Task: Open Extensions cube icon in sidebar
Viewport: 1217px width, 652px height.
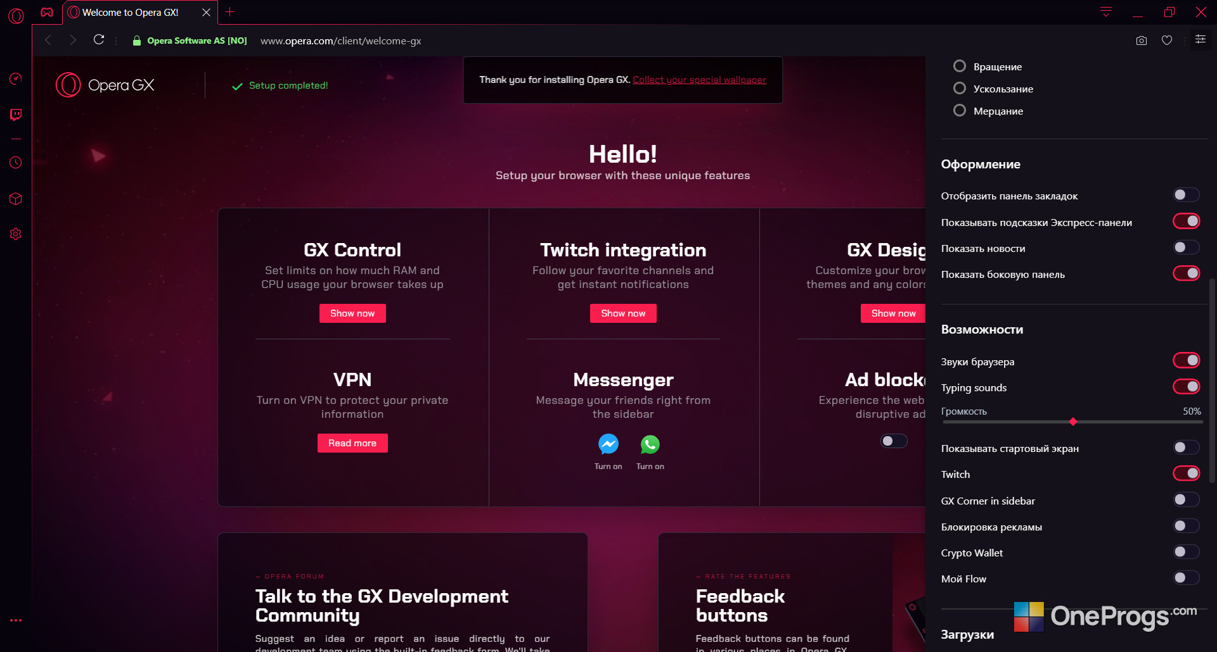Action: pos(16,199)
